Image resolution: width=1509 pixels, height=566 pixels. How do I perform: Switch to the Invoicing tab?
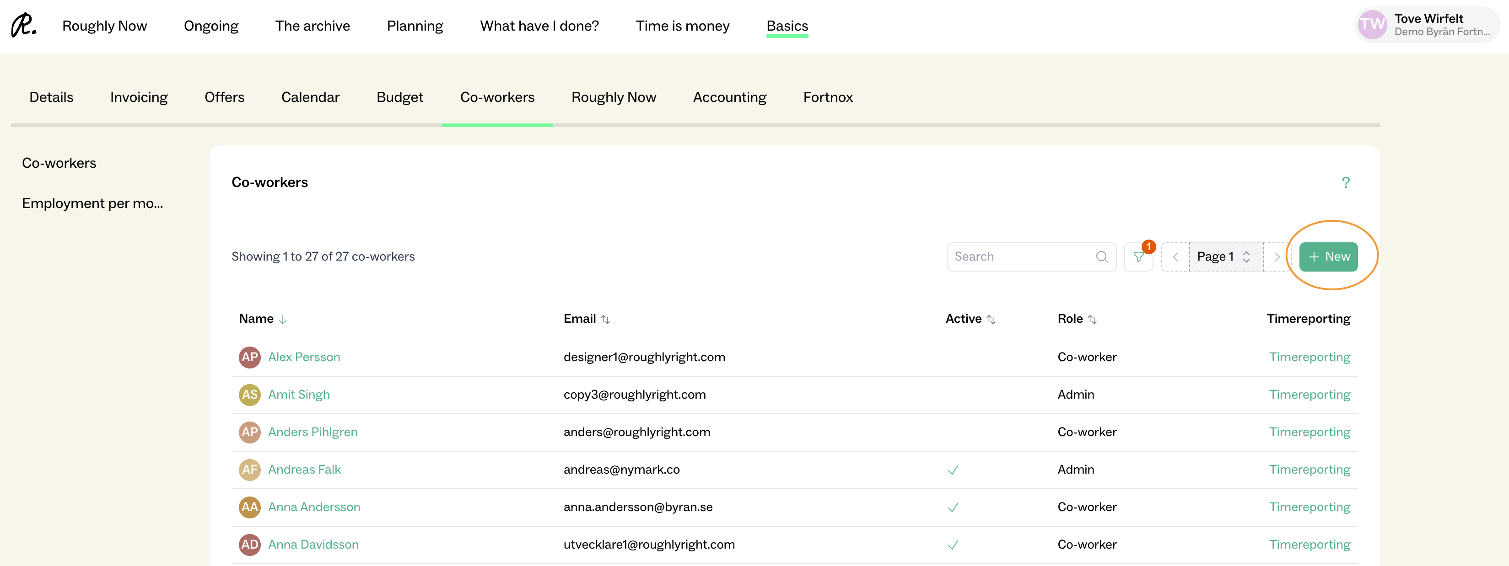click(x=139, y=97)
